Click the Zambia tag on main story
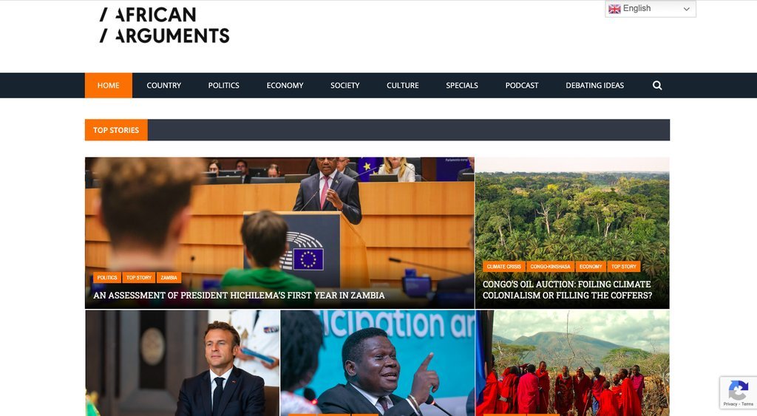 pos(169,278)
